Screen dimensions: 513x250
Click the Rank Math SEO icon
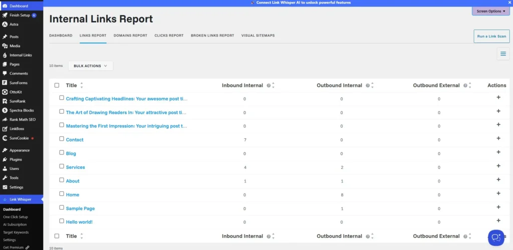click(x=5, y=119)
